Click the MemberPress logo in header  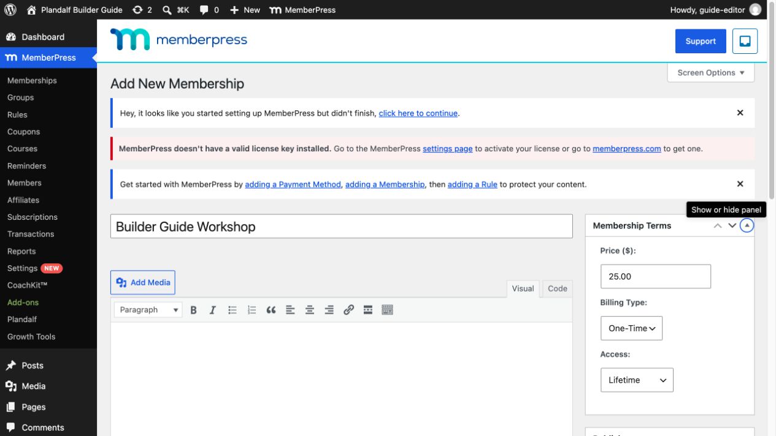click(x=179, y=40)
